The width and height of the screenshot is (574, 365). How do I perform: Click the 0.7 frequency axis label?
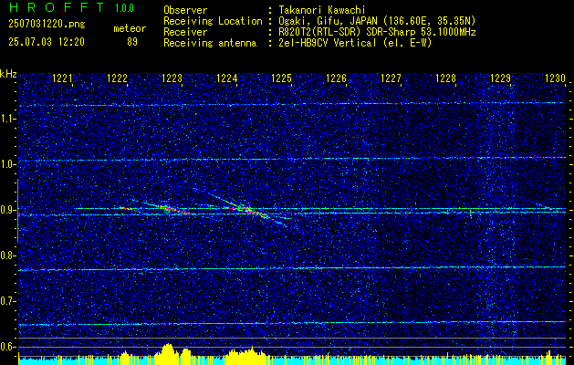tap(7, 301)
